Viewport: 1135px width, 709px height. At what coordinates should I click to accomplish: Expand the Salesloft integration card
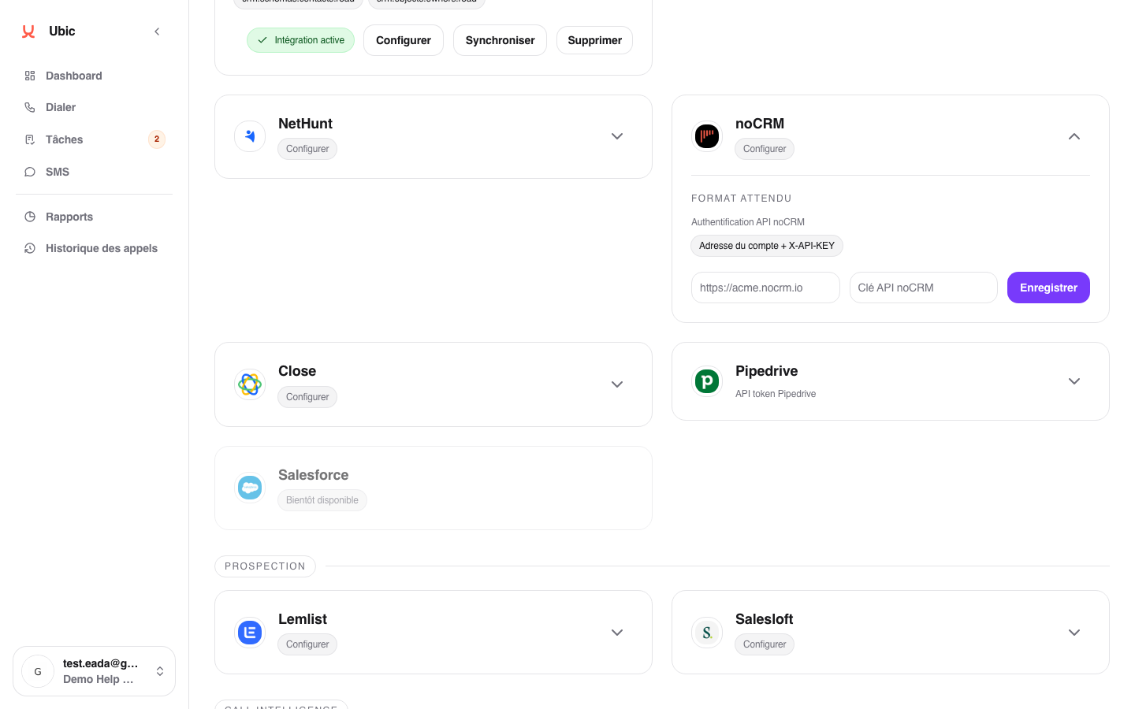(1074, 632)
